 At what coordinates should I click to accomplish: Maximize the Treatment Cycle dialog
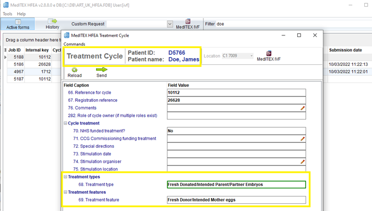pyautogui.click(x=299, y=35)
